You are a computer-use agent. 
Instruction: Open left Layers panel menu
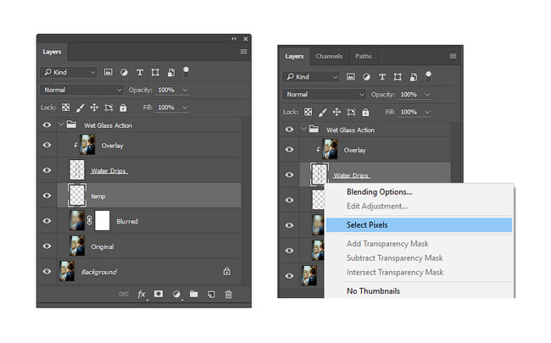coord(243,52)
